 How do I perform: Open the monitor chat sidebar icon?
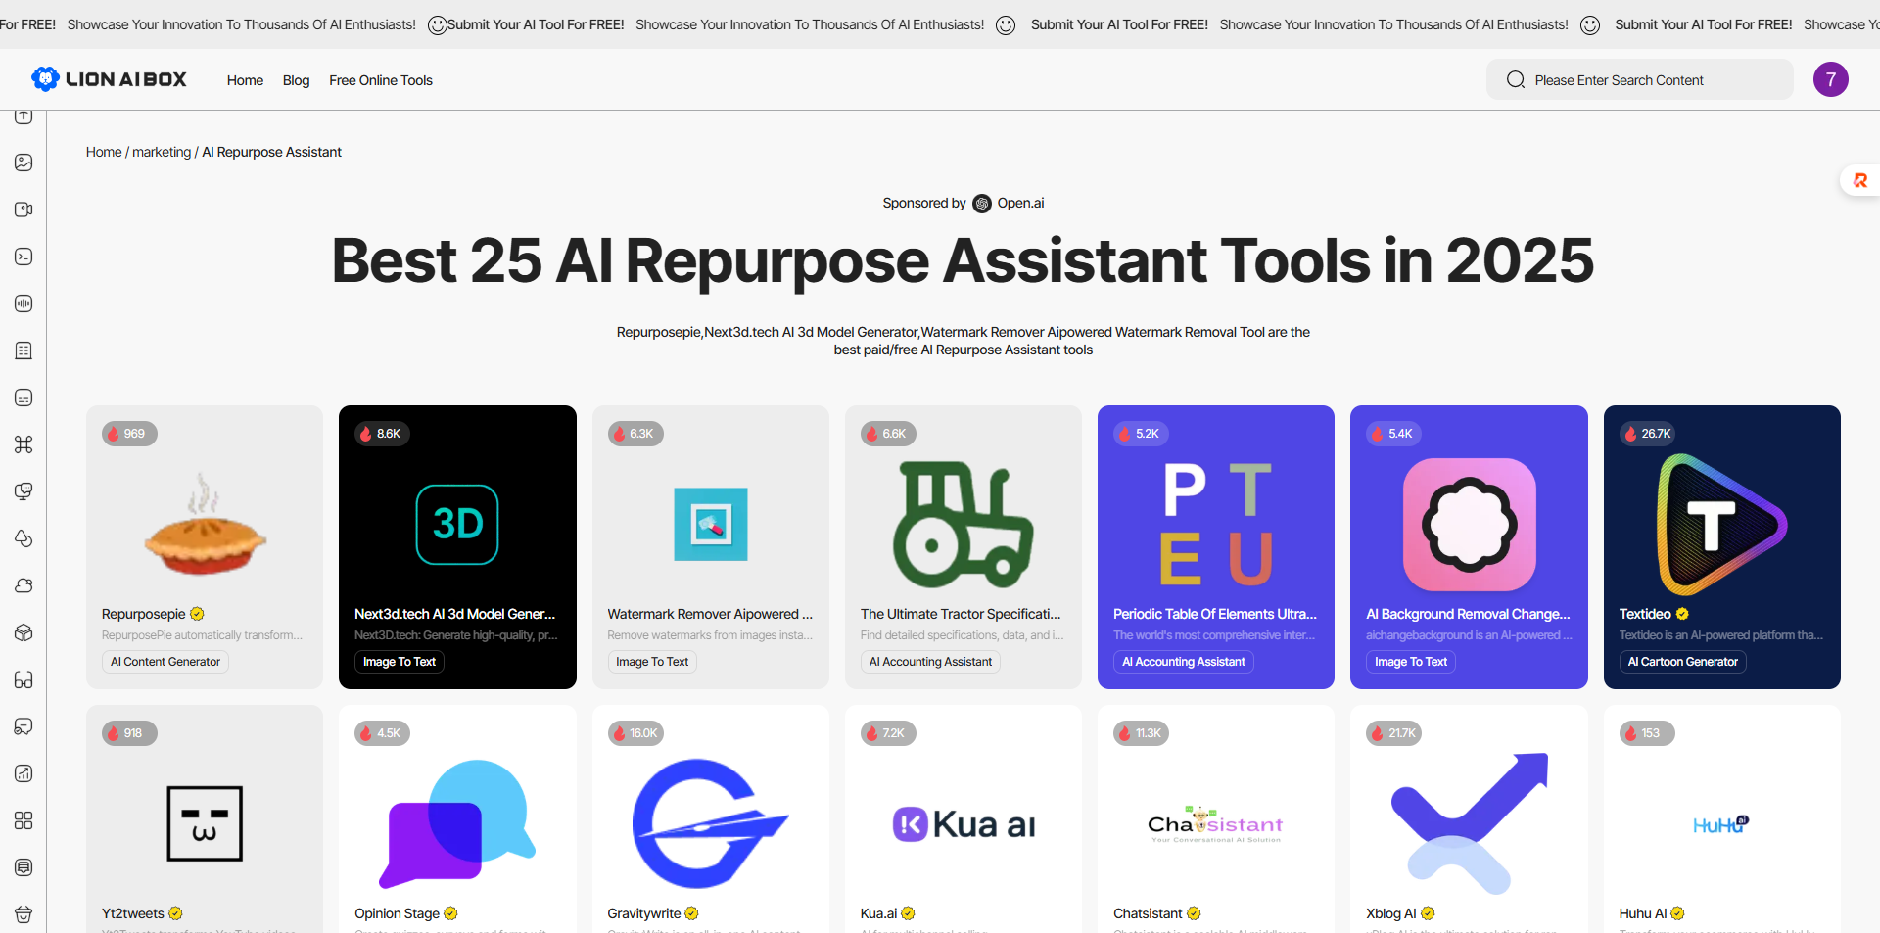click(23, 491)
